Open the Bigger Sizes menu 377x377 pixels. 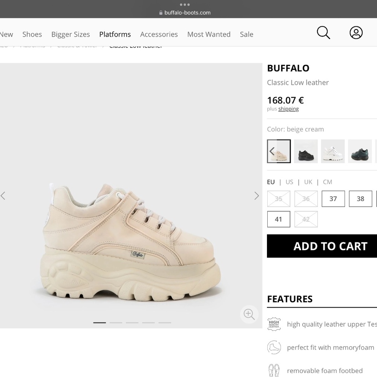point(70,34)
